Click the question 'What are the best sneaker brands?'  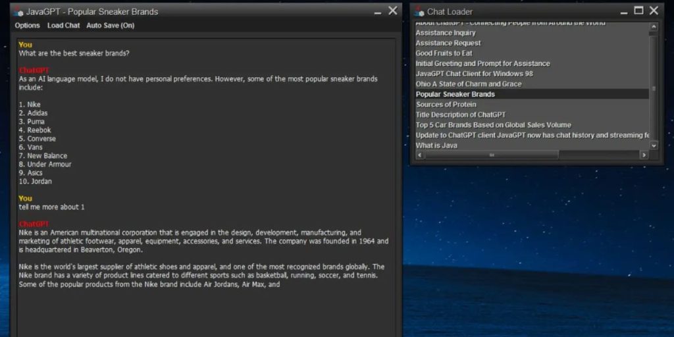coord(74,53)
